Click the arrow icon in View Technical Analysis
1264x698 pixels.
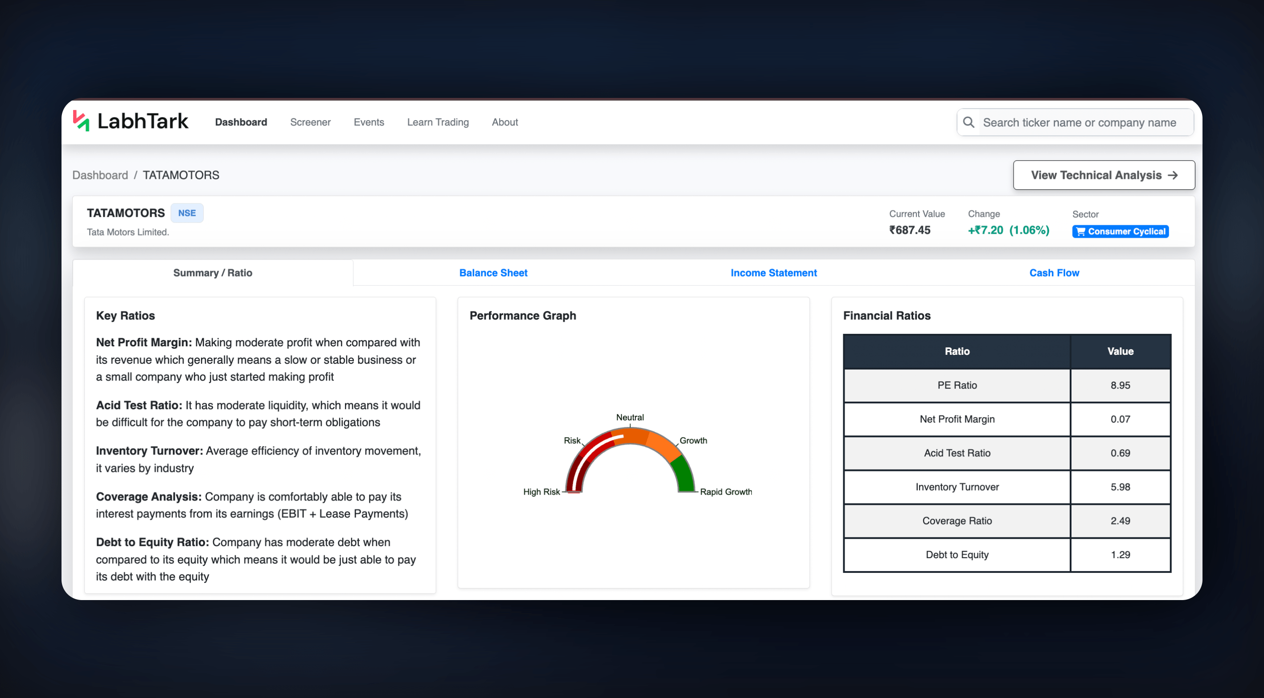point(1173,175)
